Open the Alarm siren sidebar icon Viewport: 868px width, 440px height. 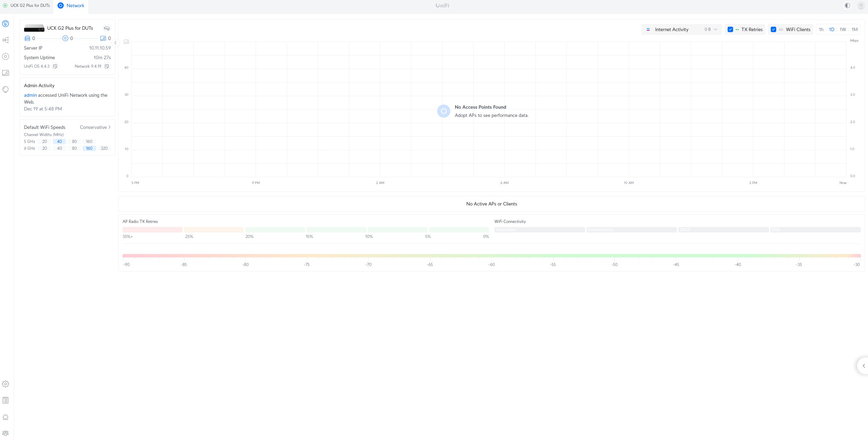tap(5, 417)
